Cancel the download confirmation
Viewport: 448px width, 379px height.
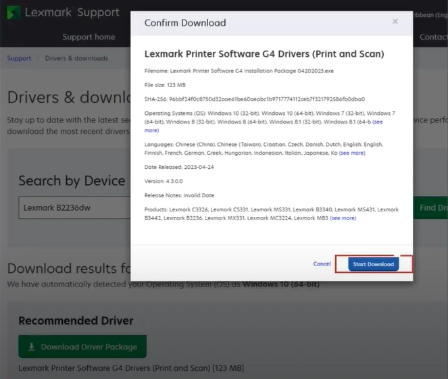(x=322, y=264)
